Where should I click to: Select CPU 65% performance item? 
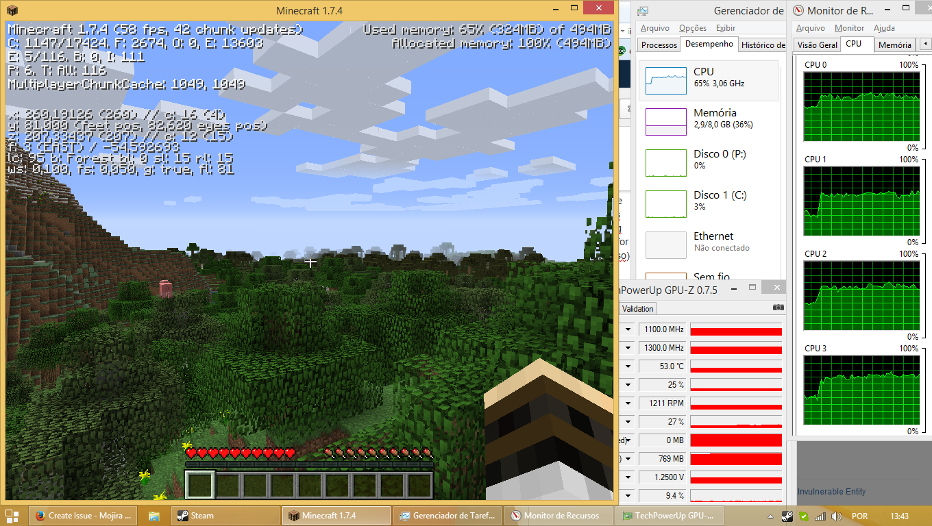(x=709, y=81)
